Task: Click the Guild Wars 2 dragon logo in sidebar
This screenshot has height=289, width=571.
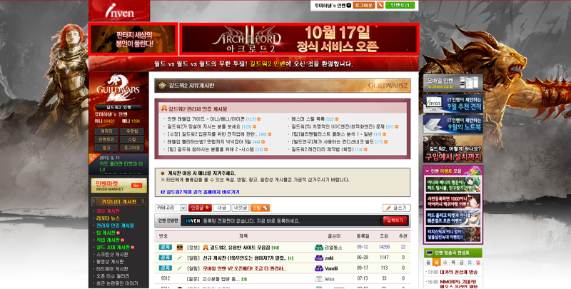Action: [x=118, y=88]
